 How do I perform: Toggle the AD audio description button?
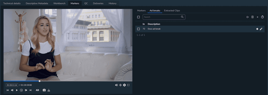tap(38, 90)
